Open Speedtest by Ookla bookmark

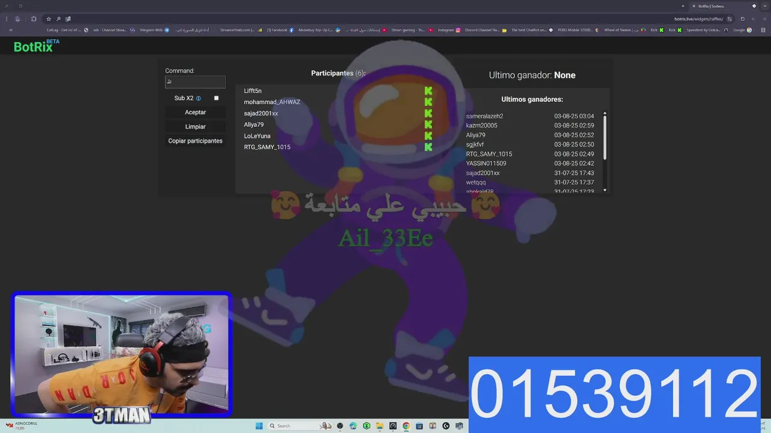708,30
